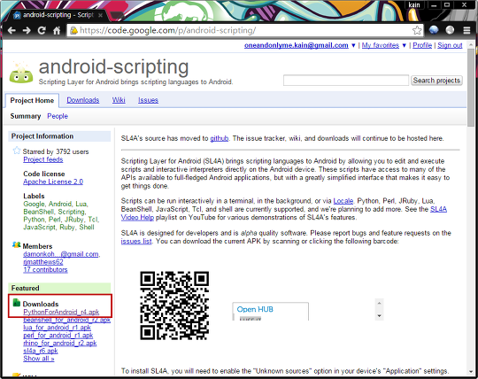Click the Members people icon
The width and height of the screenshot is (478, 379).
[16, 244]
